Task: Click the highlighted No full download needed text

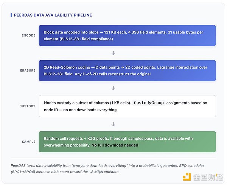Action: (115, 145)
